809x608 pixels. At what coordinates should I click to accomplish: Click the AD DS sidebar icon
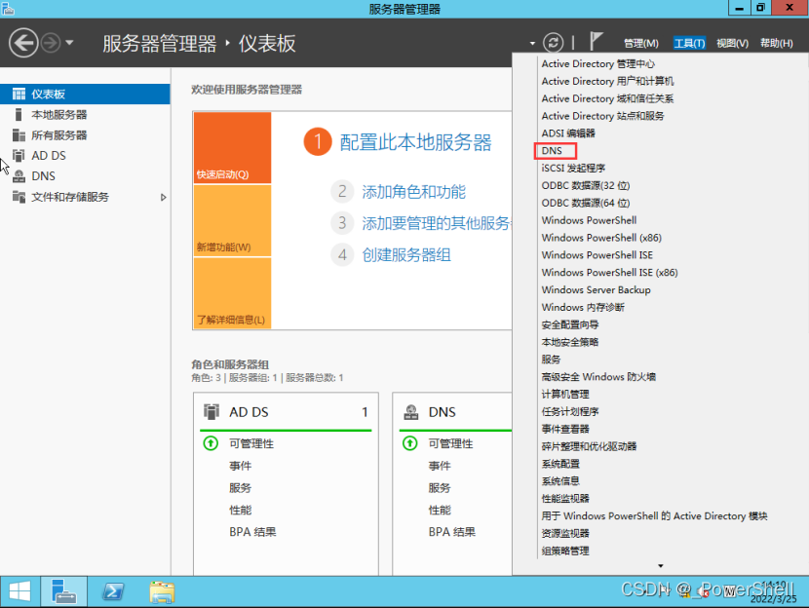(19, 155)
